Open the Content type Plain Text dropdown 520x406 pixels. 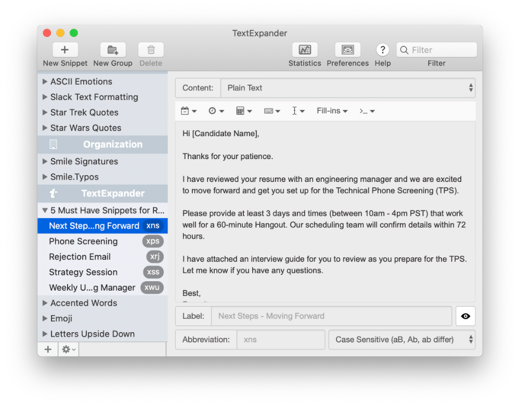(x=347, y=88)
